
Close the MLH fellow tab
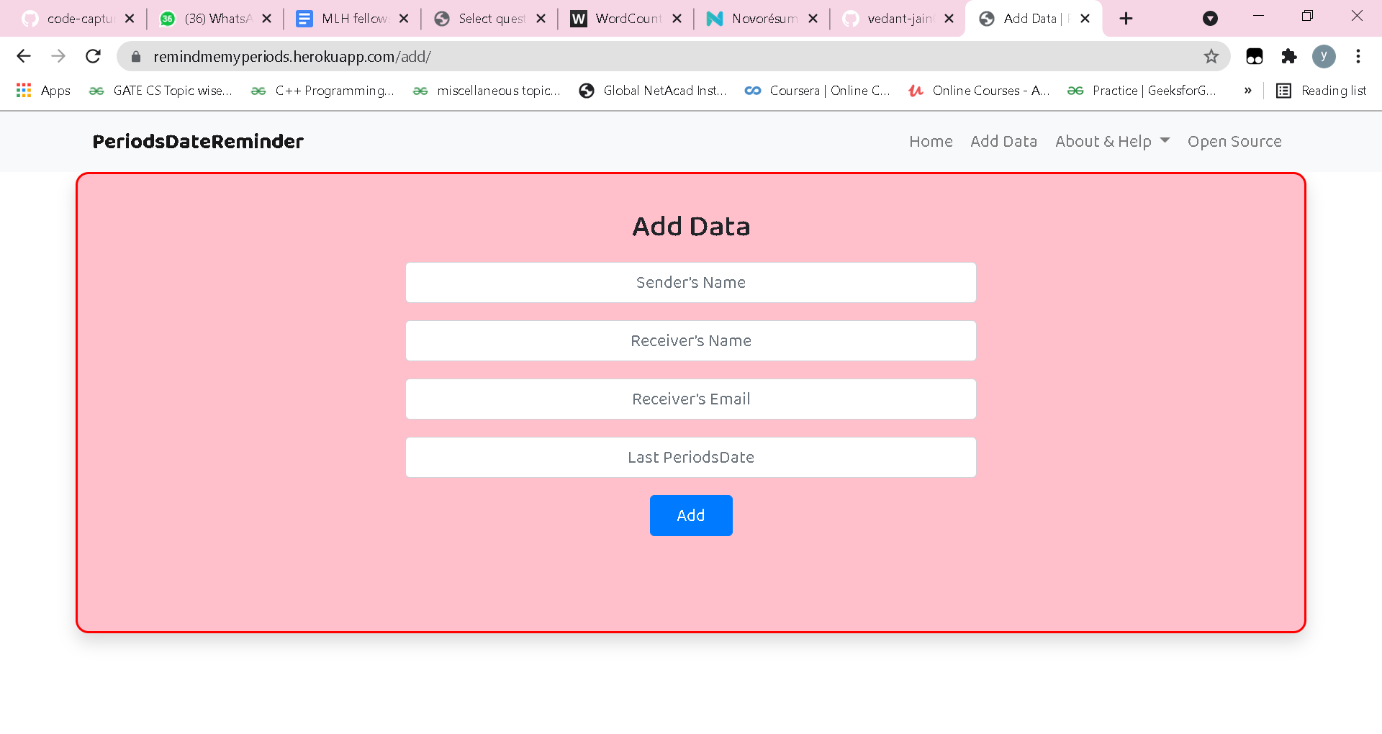[404, 19]
